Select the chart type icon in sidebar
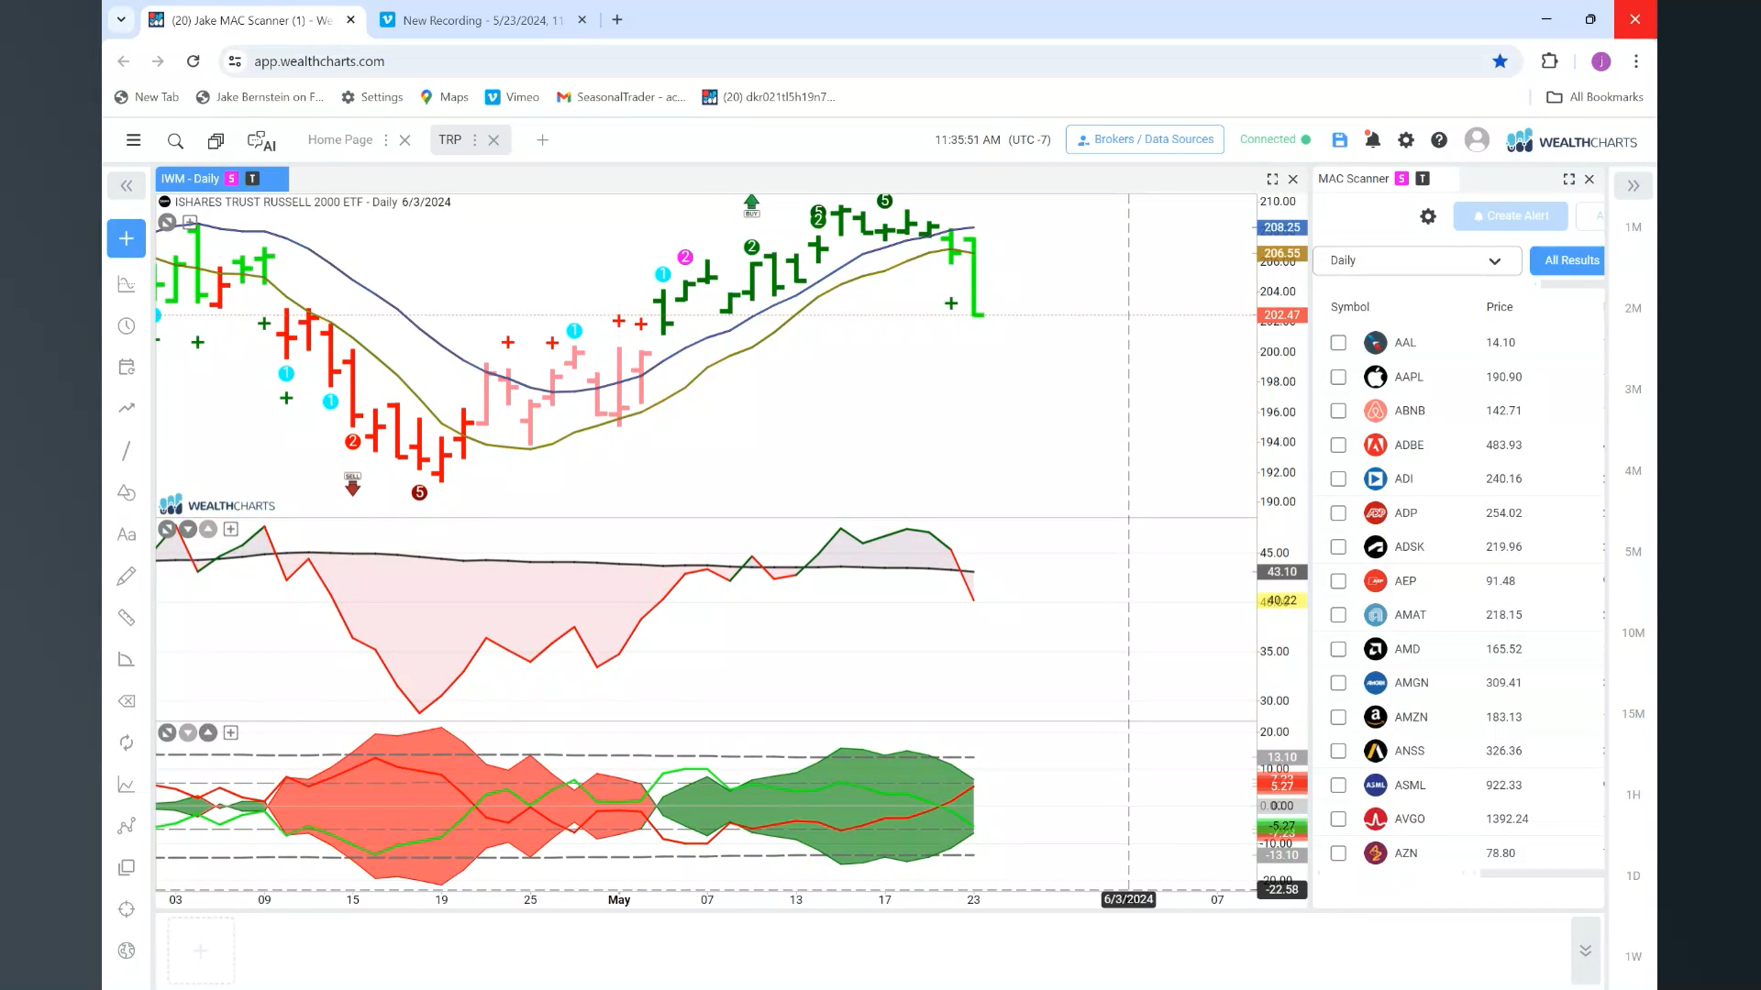This screenshot has height=990, width=1761. (127, 285)
